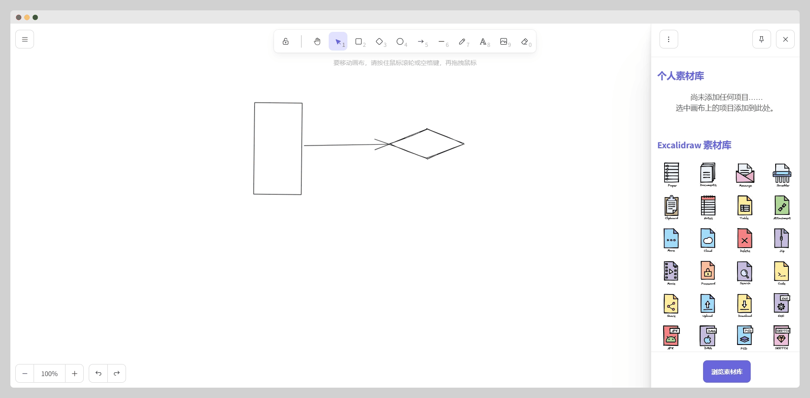810x398 pixels.
Task: Activate the Hand pan tool
Action: 317,41
